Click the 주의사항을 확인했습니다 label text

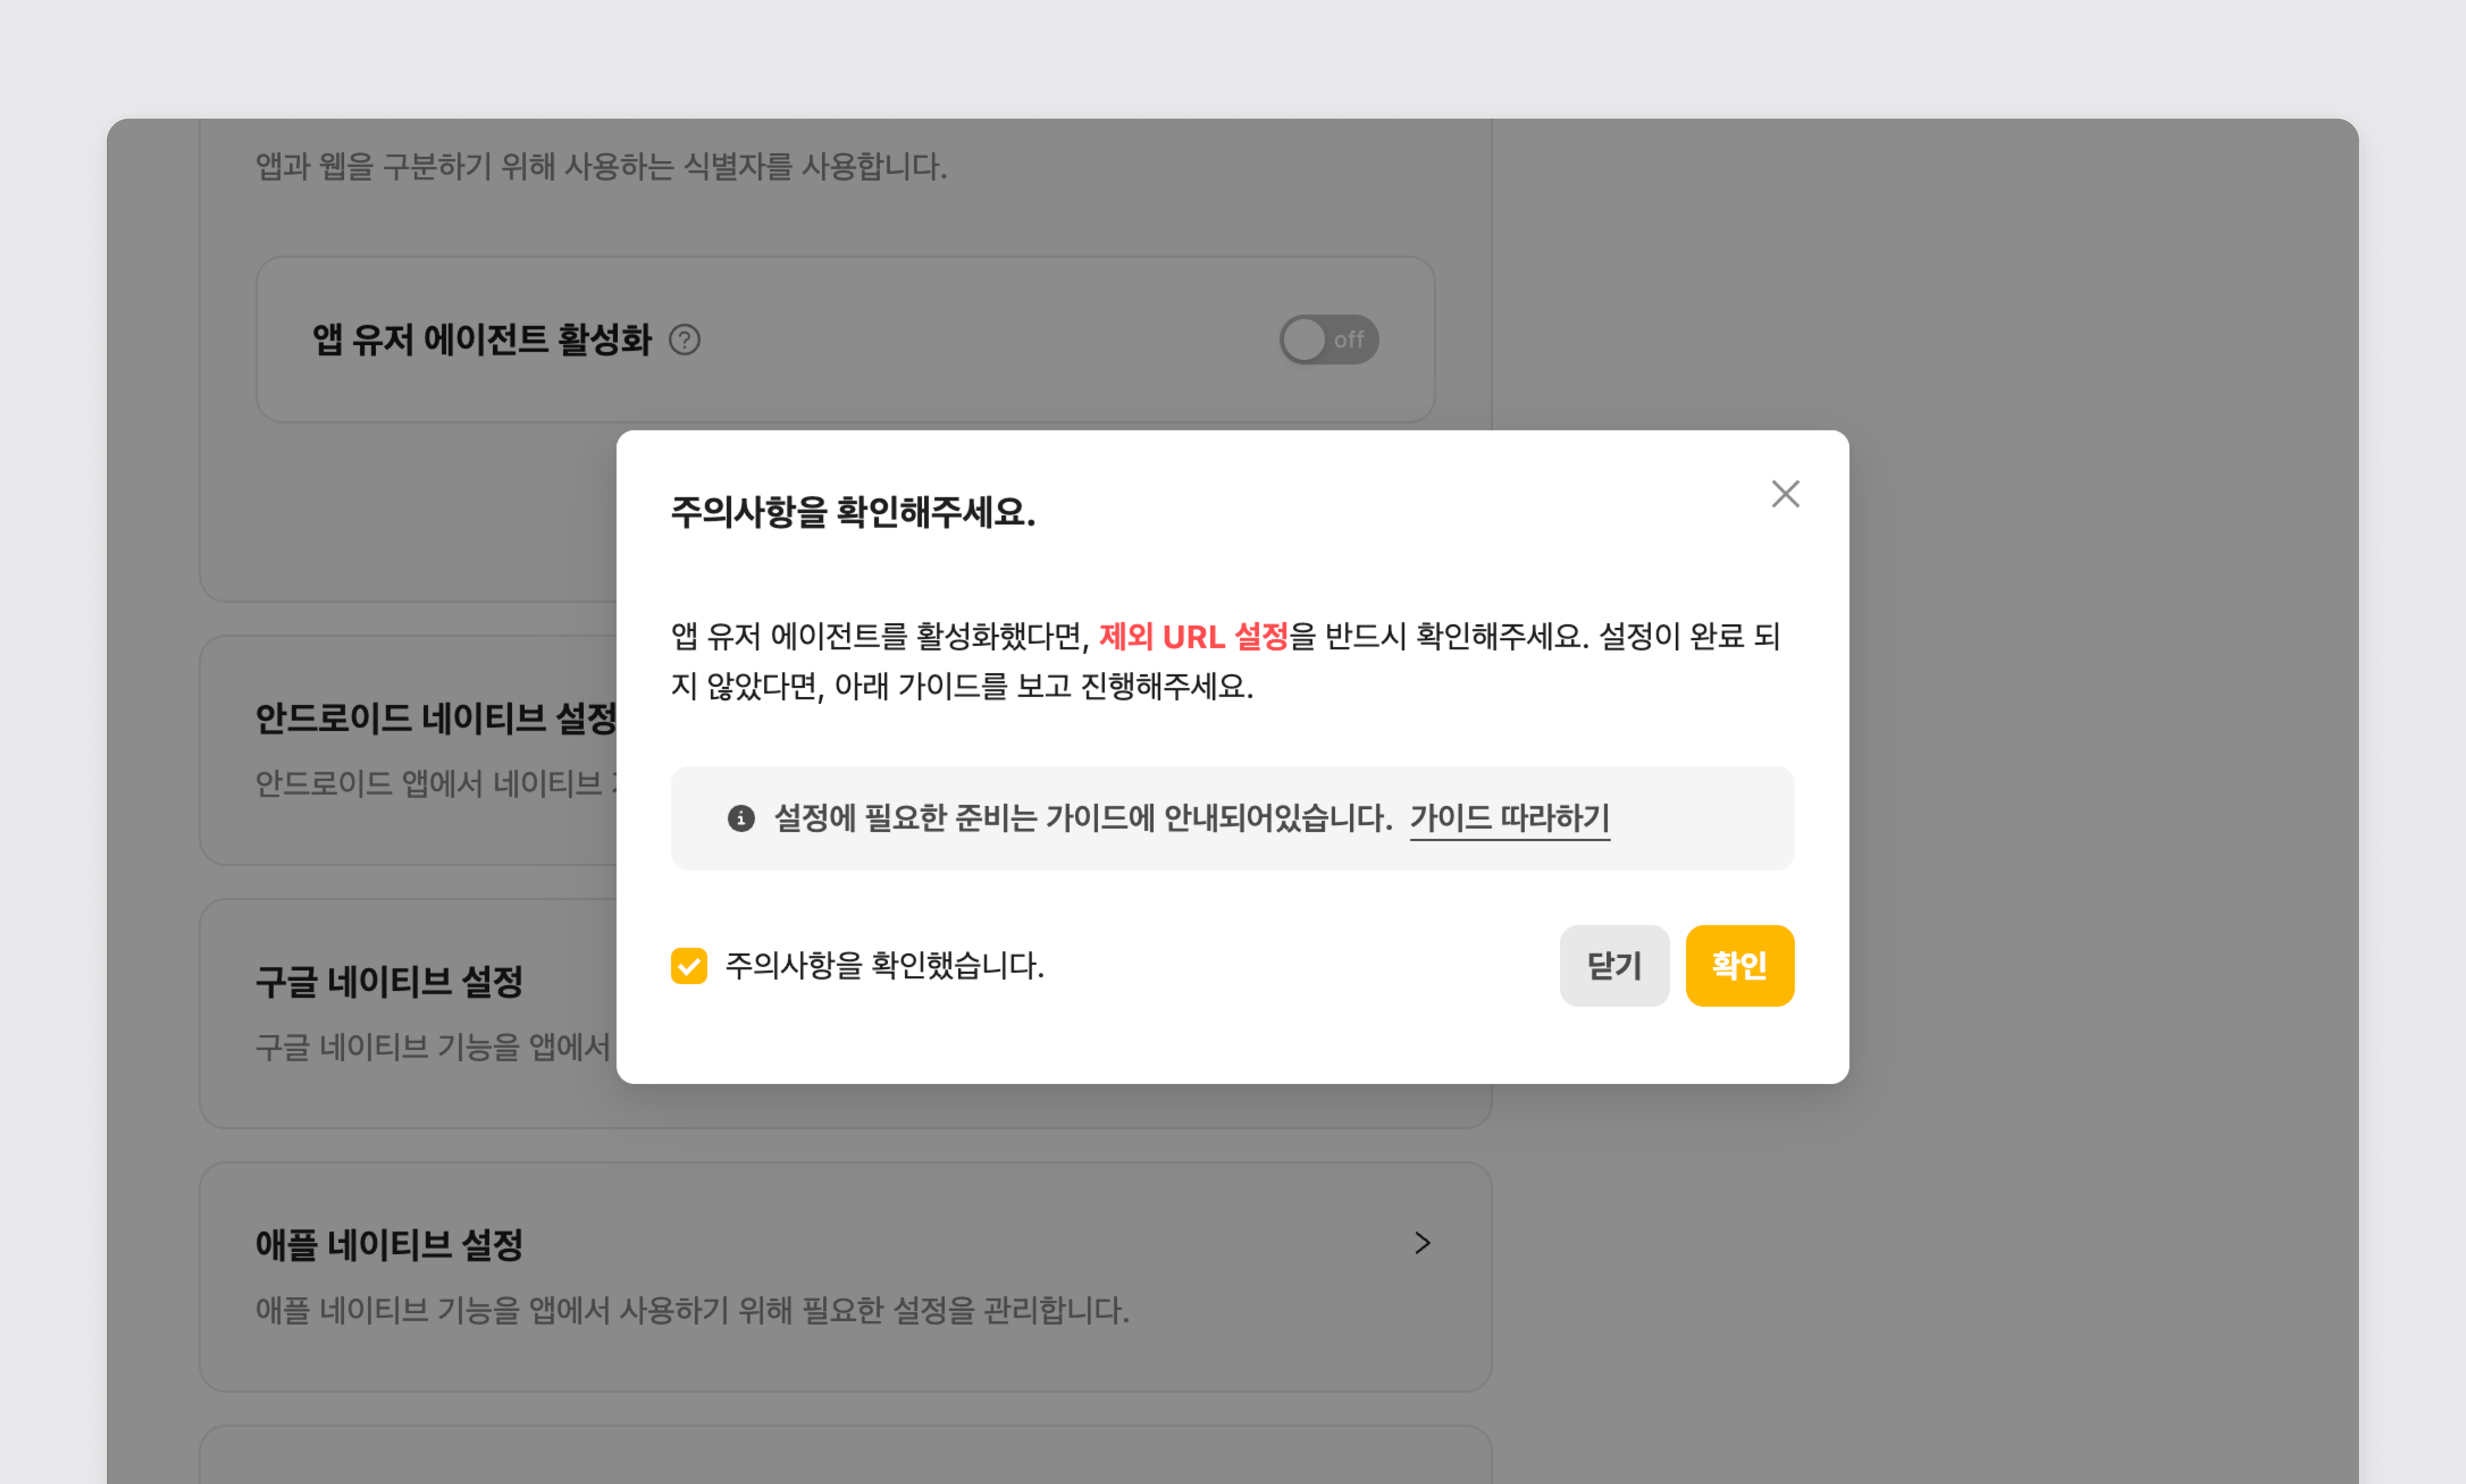pyautogui.click(x=884, y=966)
